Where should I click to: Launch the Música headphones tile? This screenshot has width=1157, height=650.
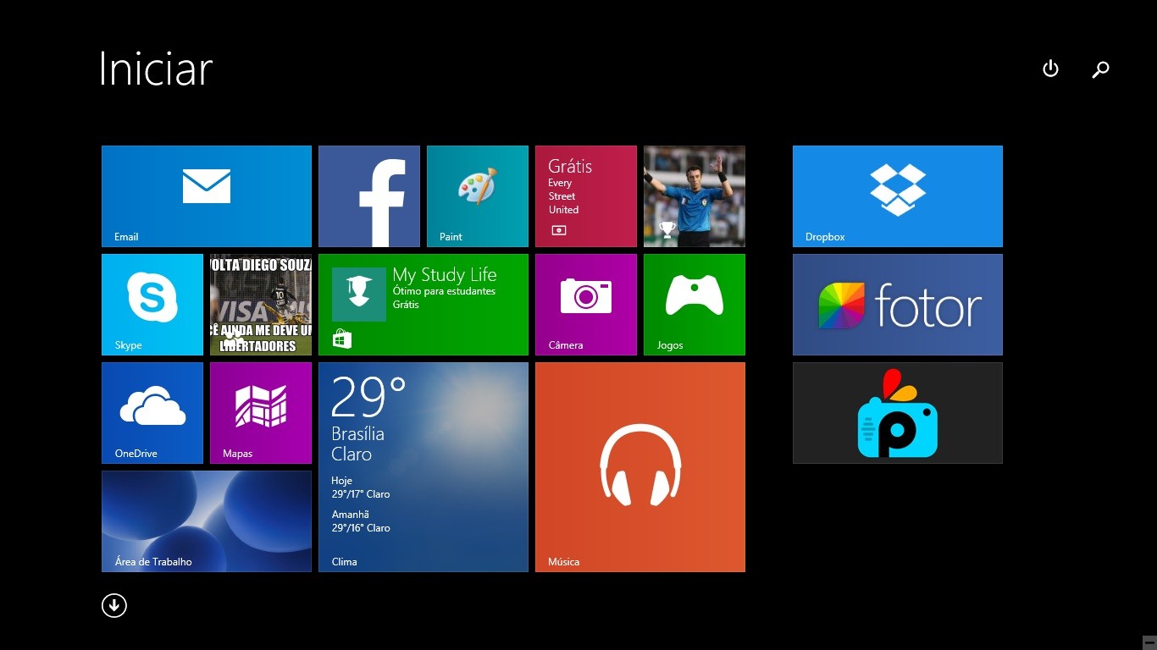640,467
